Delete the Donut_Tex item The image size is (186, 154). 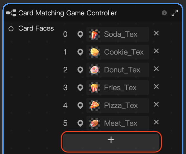156,69
